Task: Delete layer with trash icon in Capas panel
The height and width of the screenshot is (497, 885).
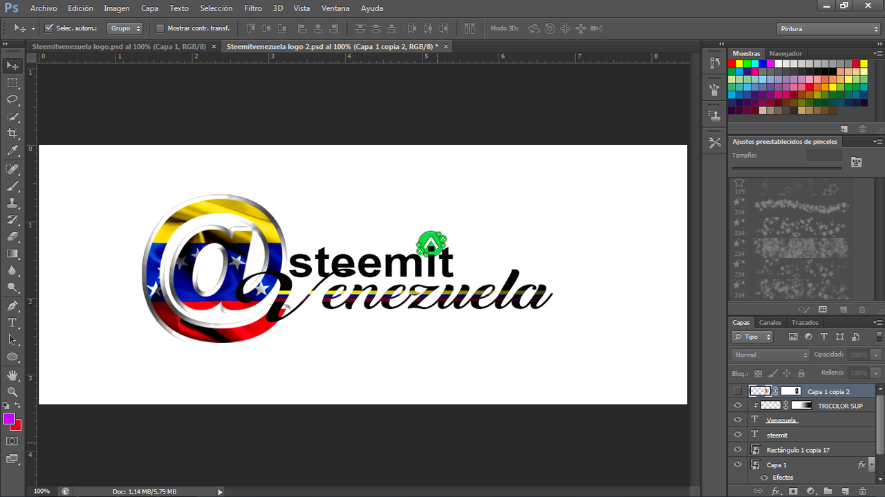Action: [861, 491]
